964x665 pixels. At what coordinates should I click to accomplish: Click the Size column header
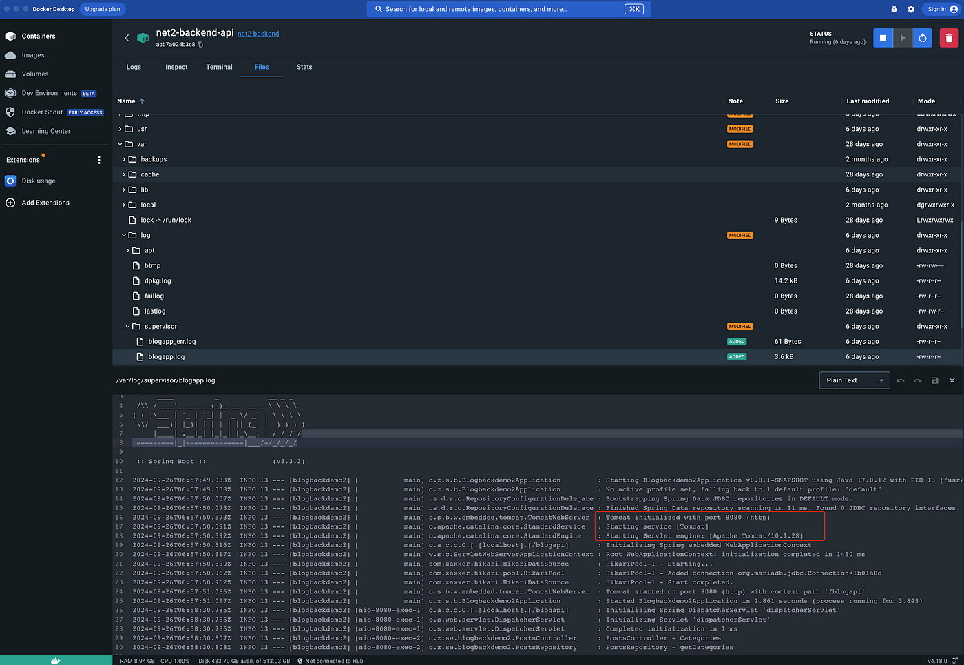[x=782, y=101]
